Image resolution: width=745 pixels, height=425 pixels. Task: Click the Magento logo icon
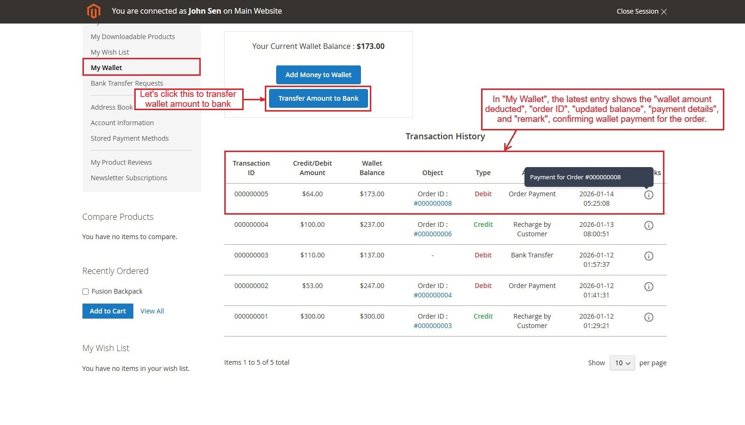pos(94,11)
